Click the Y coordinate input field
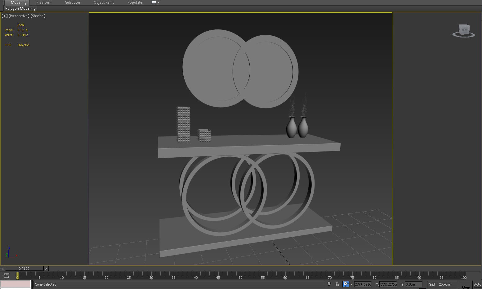Image resolution: width=482 pixels, height=289 pixels. (x=388, y=284)
